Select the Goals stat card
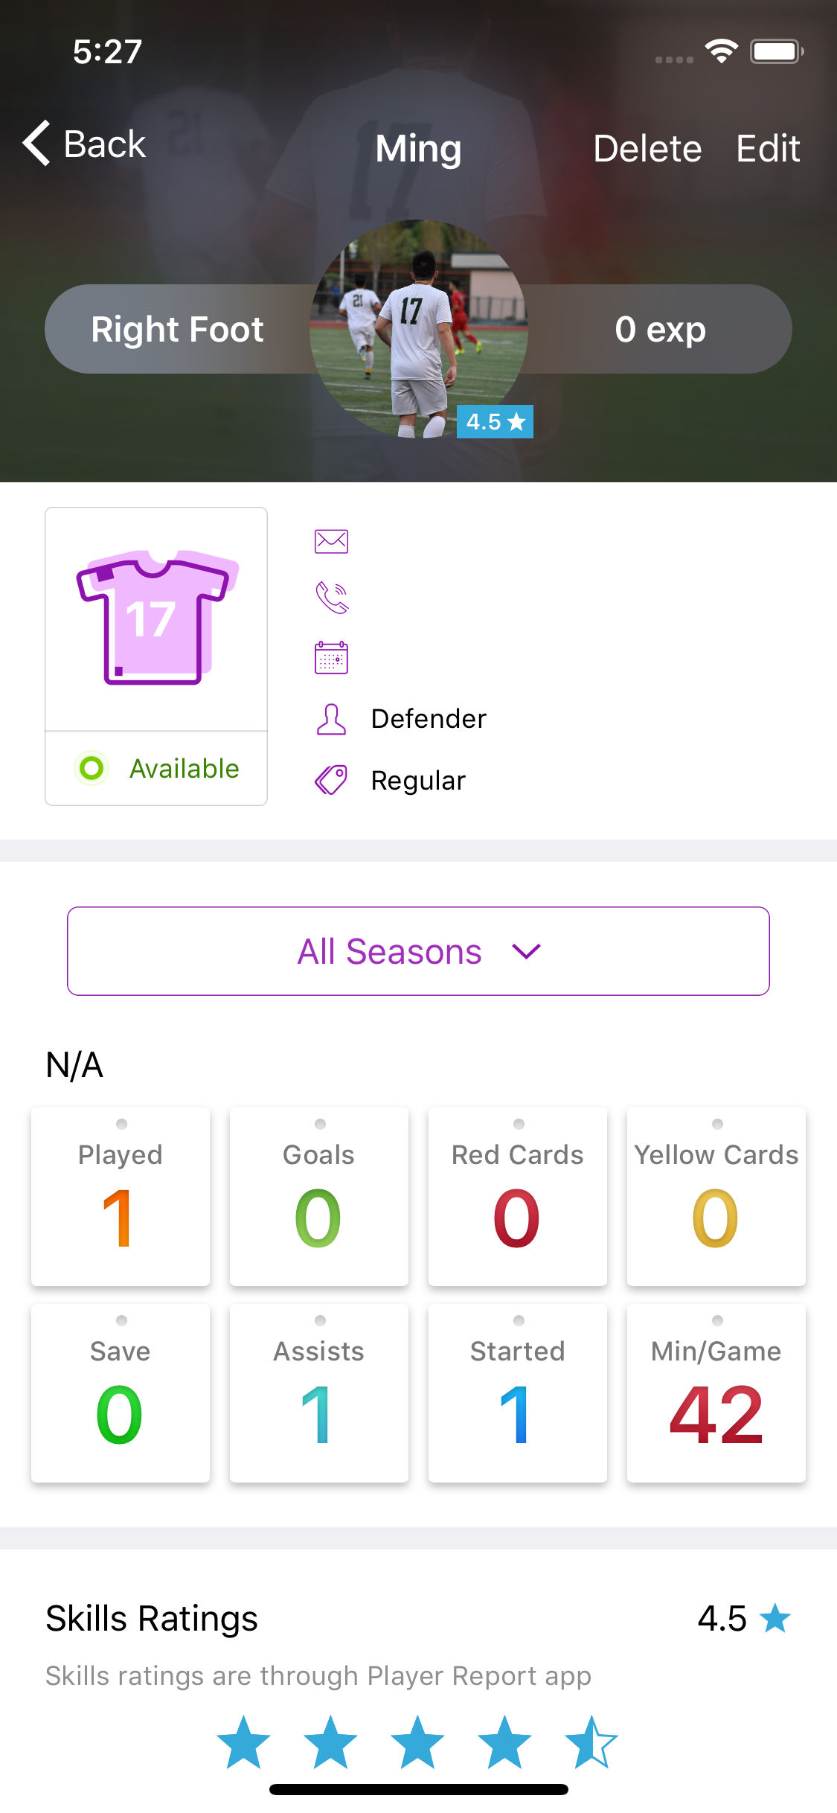 tap(319, 1197)
